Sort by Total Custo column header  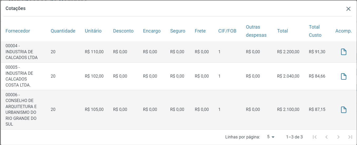point(315,31)
